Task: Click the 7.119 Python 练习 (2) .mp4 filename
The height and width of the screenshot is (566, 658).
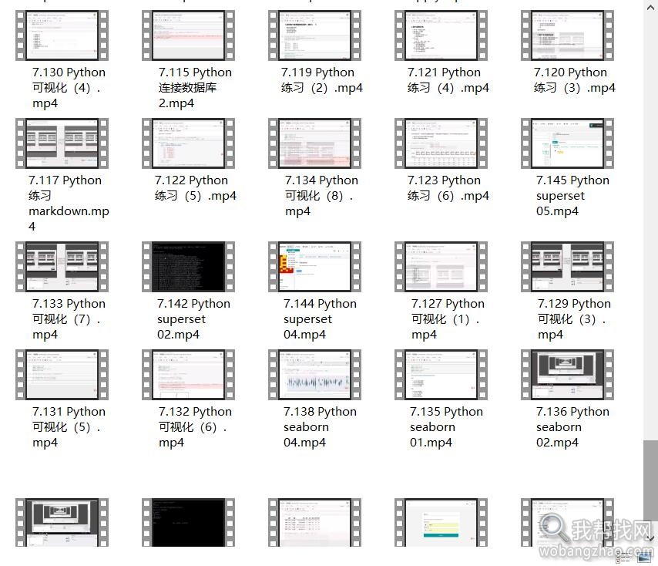Action: (x=322, y=79)
